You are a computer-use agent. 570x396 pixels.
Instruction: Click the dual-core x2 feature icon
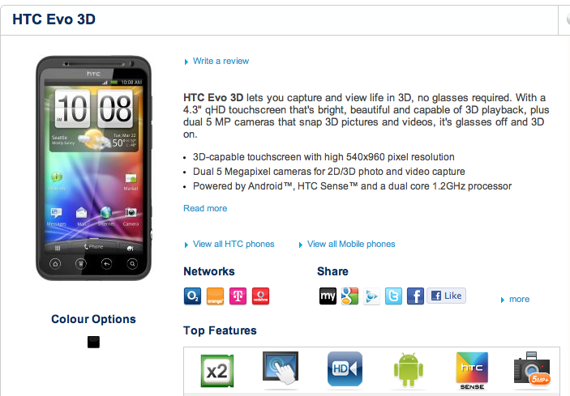click(x=217, y=371)
